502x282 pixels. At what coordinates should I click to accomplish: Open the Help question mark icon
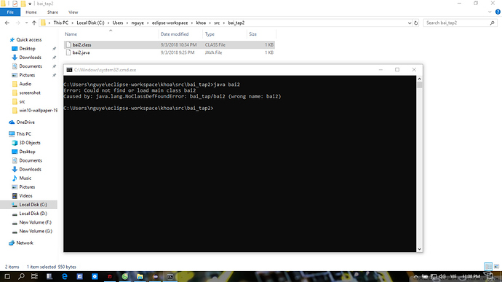click(x=498, y=12)
